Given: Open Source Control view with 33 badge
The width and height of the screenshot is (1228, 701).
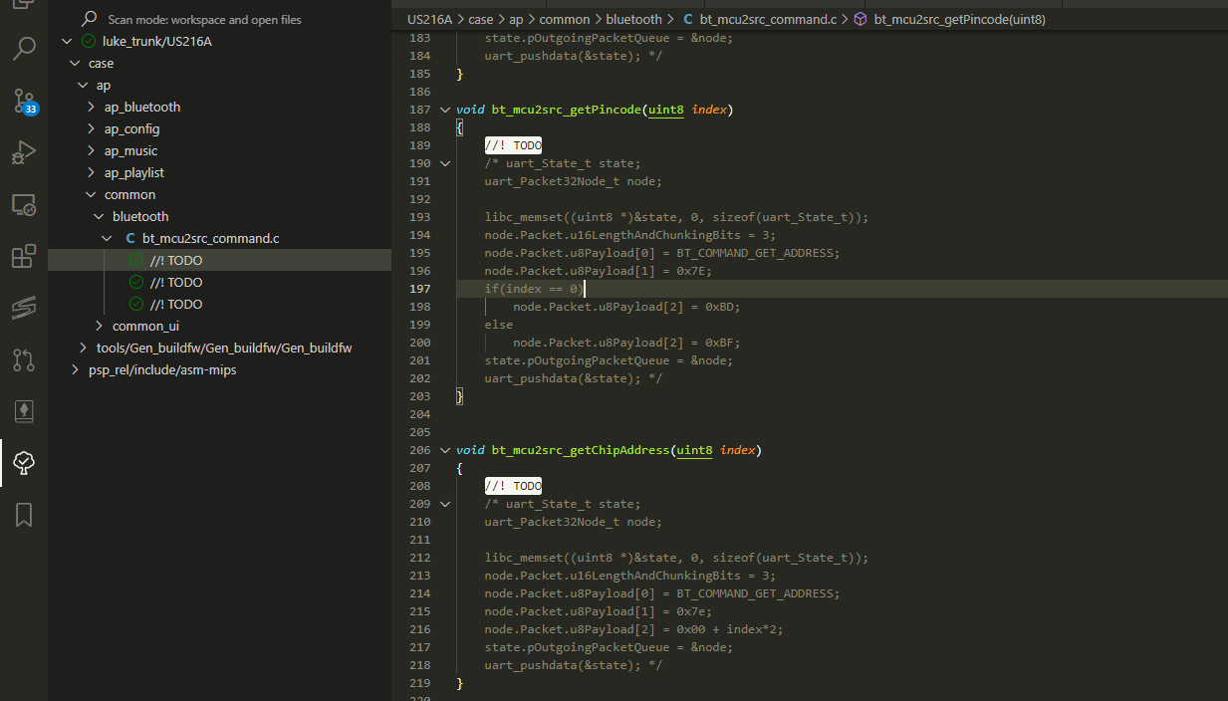Looking at the screenshot, I should 24,100.
